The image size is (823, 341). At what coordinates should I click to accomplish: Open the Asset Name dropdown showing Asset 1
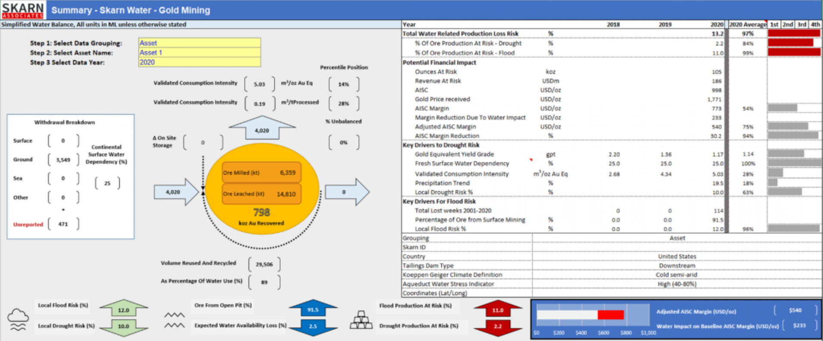pos(200,52)
